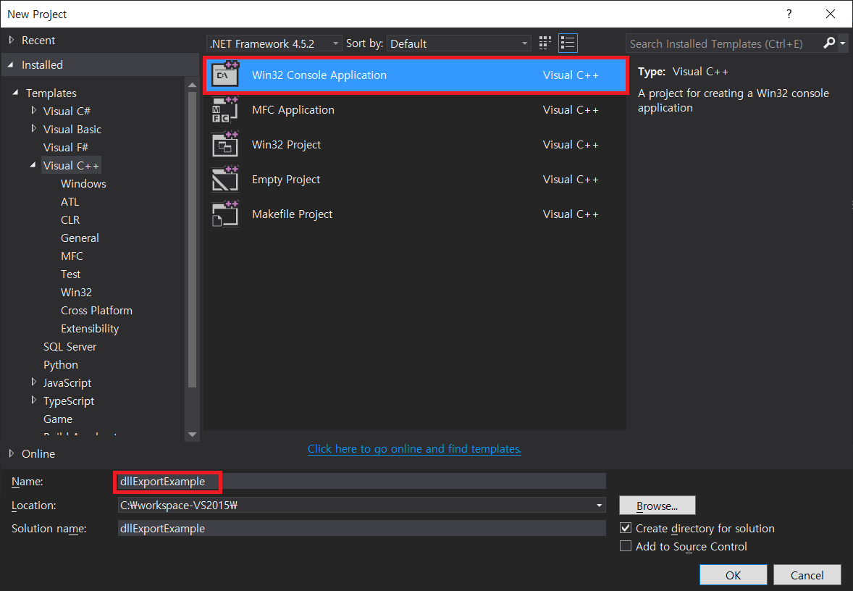Screen dimensions: 853x591
Task: Select Python in the tree
Action: [60, 364]
